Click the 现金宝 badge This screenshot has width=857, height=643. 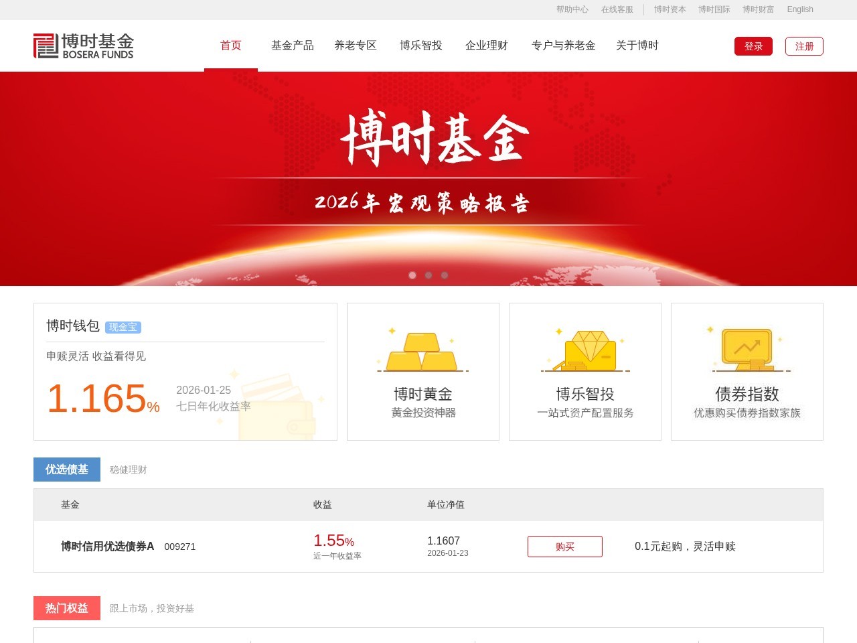[x=123, y=327]
